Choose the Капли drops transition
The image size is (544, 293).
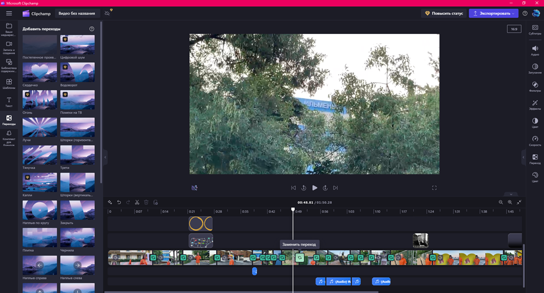(40, 182)
